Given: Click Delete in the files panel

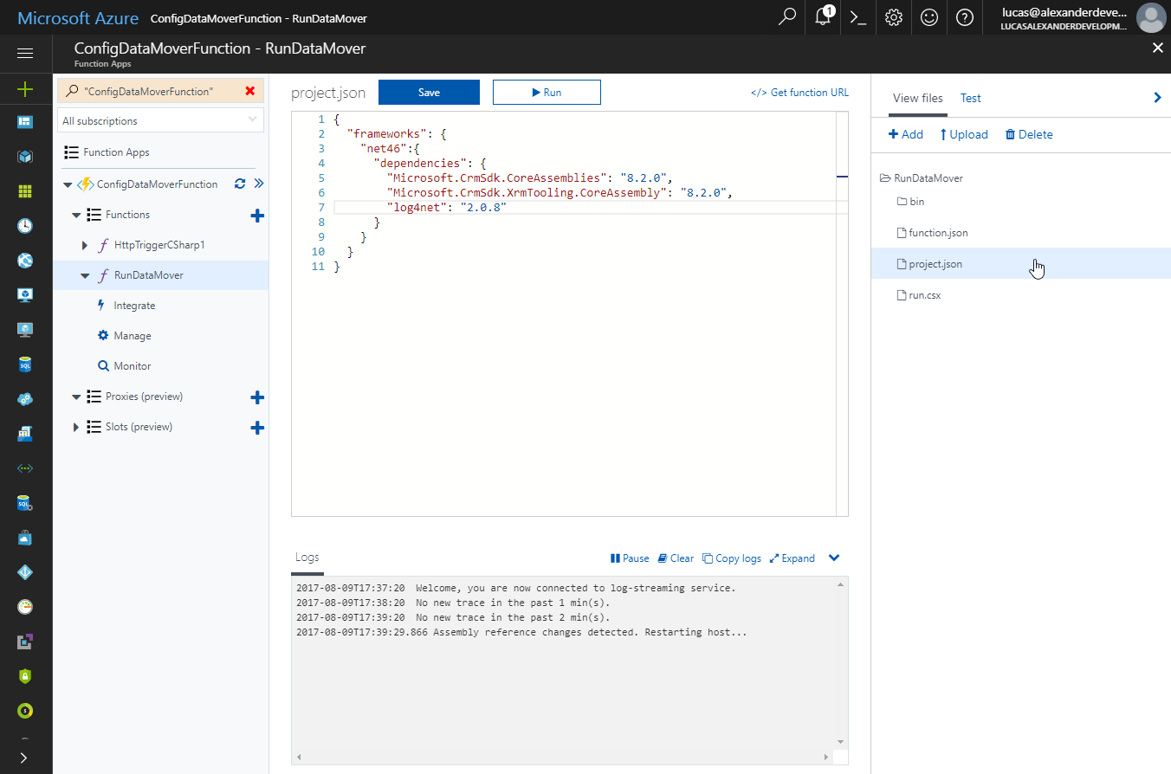Looking at the screenshot, I should pyautogui.click(x=1029, y=134).
